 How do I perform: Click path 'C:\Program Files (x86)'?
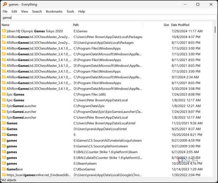[90, 94]
